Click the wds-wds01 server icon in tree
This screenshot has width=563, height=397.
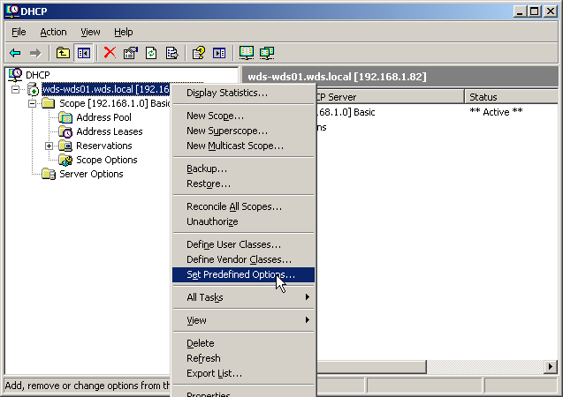(x=33, y=89)
